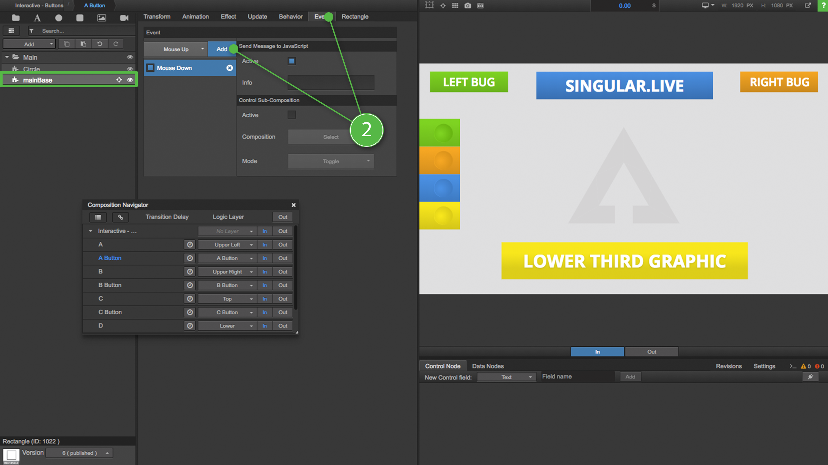Click the Out button in Navigator header
This screenshot has height=465, width=828.
pyautogui.click(x=283, y=217)
